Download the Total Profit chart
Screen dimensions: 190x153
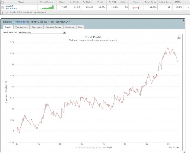tap(179, 38)
